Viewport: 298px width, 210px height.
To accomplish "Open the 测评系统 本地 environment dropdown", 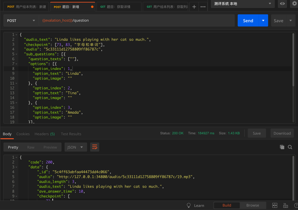I will click(242, 4).
